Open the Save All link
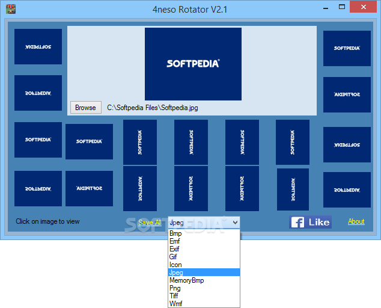Screen dimensions: 381x308 point(150,223)
